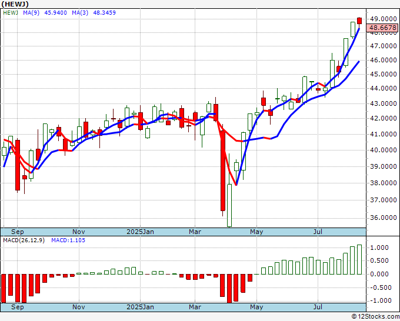Viewport: 400px width, 321px height.
Task: Click 2025Jan on the price chart date axis
Action: tap(141, 232)
